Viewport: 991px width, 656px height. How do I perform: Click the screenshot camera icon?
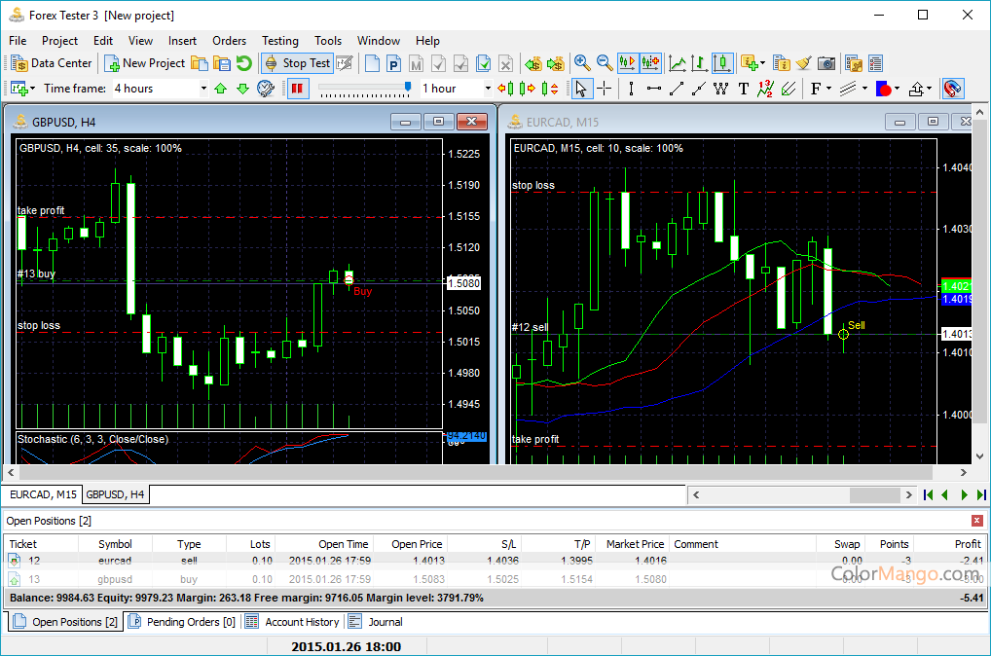(826, 63)
